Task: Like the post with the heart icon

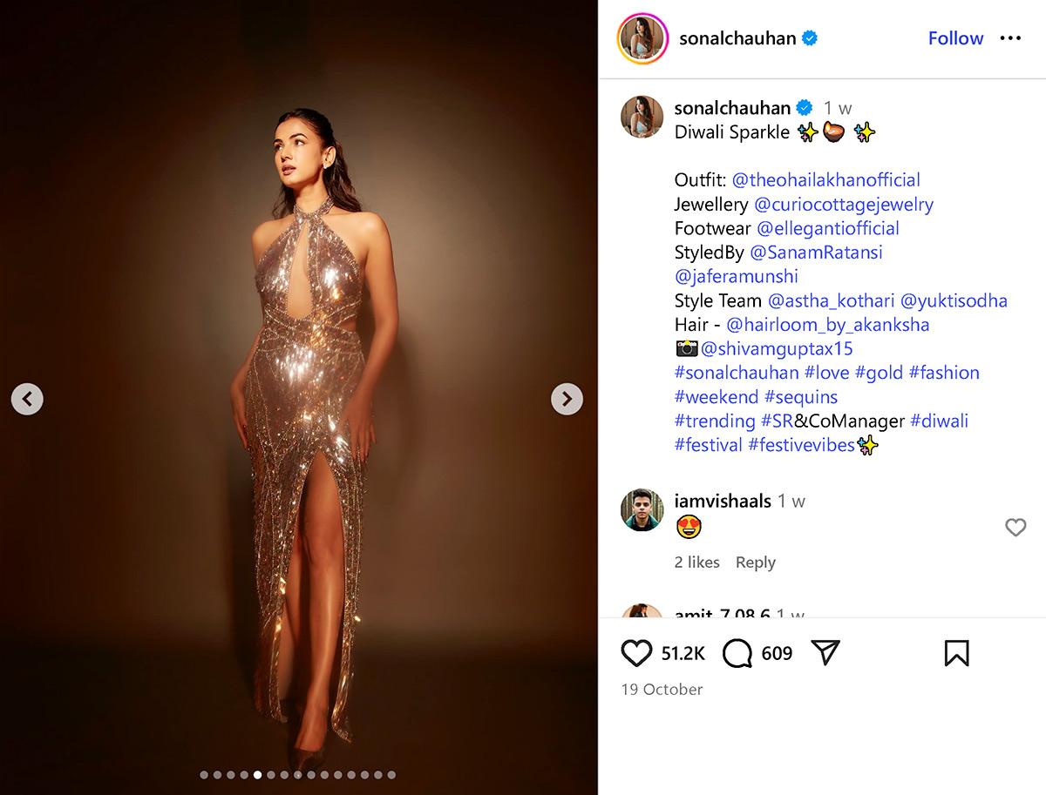Action: (x=637, y=653)
